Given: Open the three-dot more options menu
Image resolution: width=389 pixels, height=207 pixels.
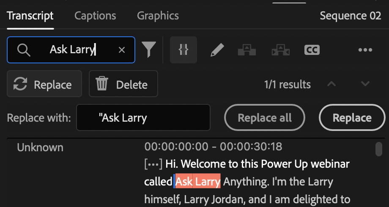Looking at the screenshot, I should click(365, 50).
